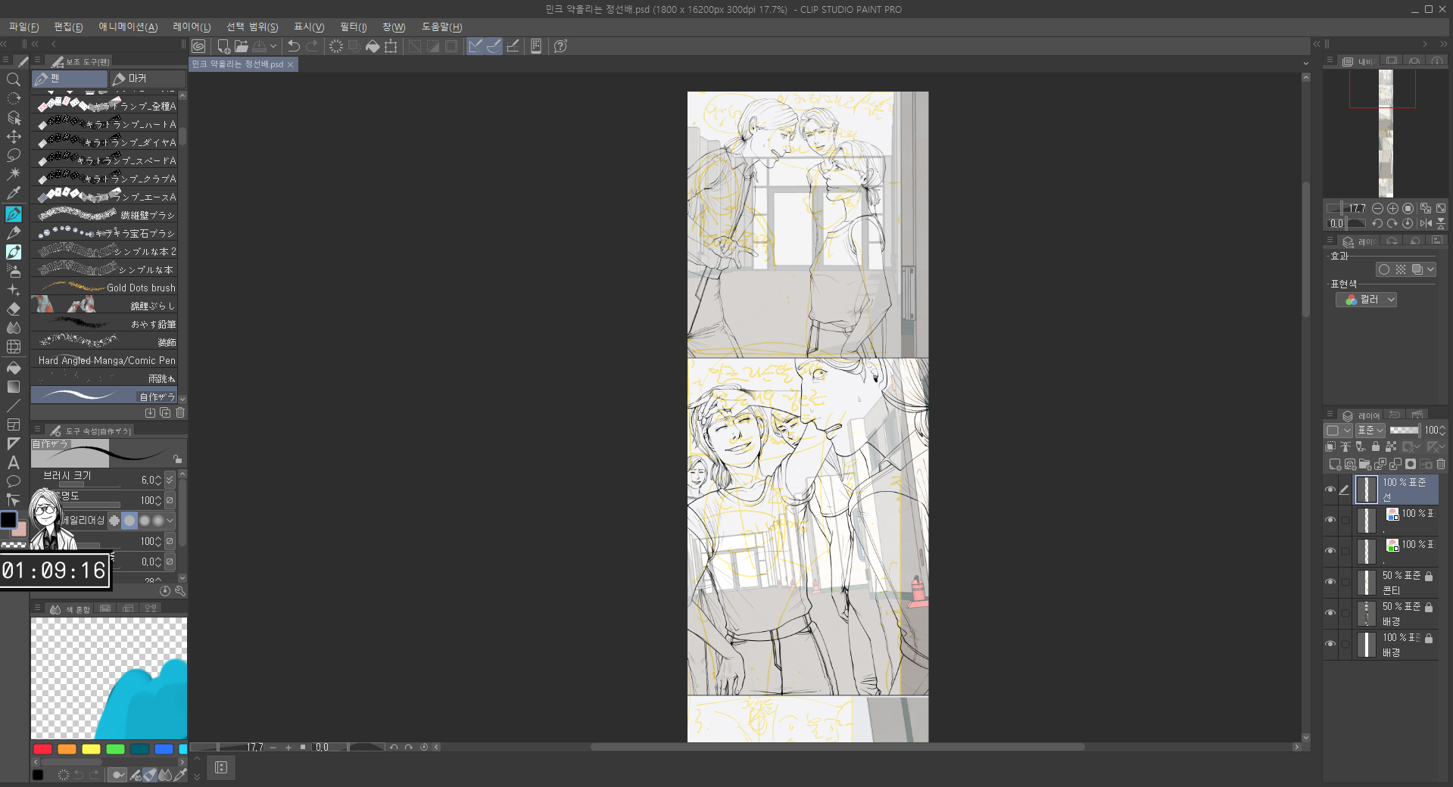
Task: Click the Save icon in command bar
Action: tap(260, 46)
